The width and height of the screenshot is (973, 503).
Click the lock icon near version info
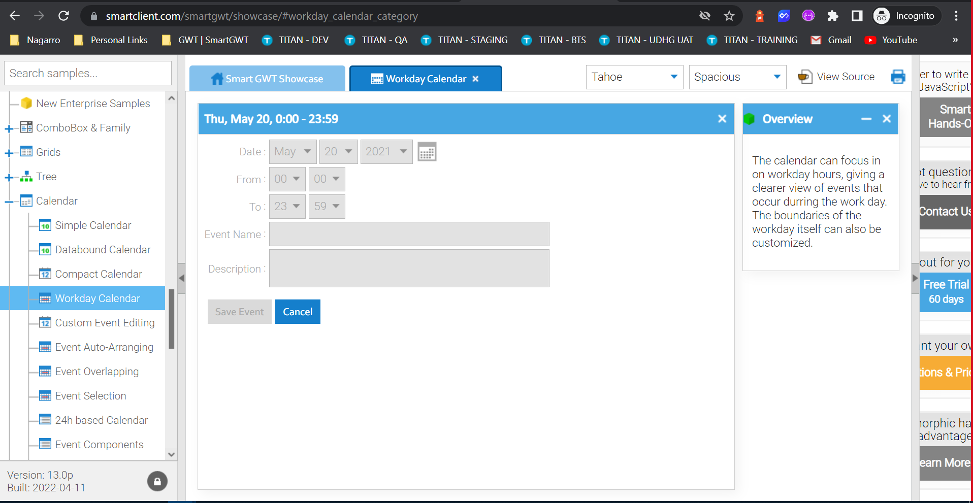coord(157,481)
